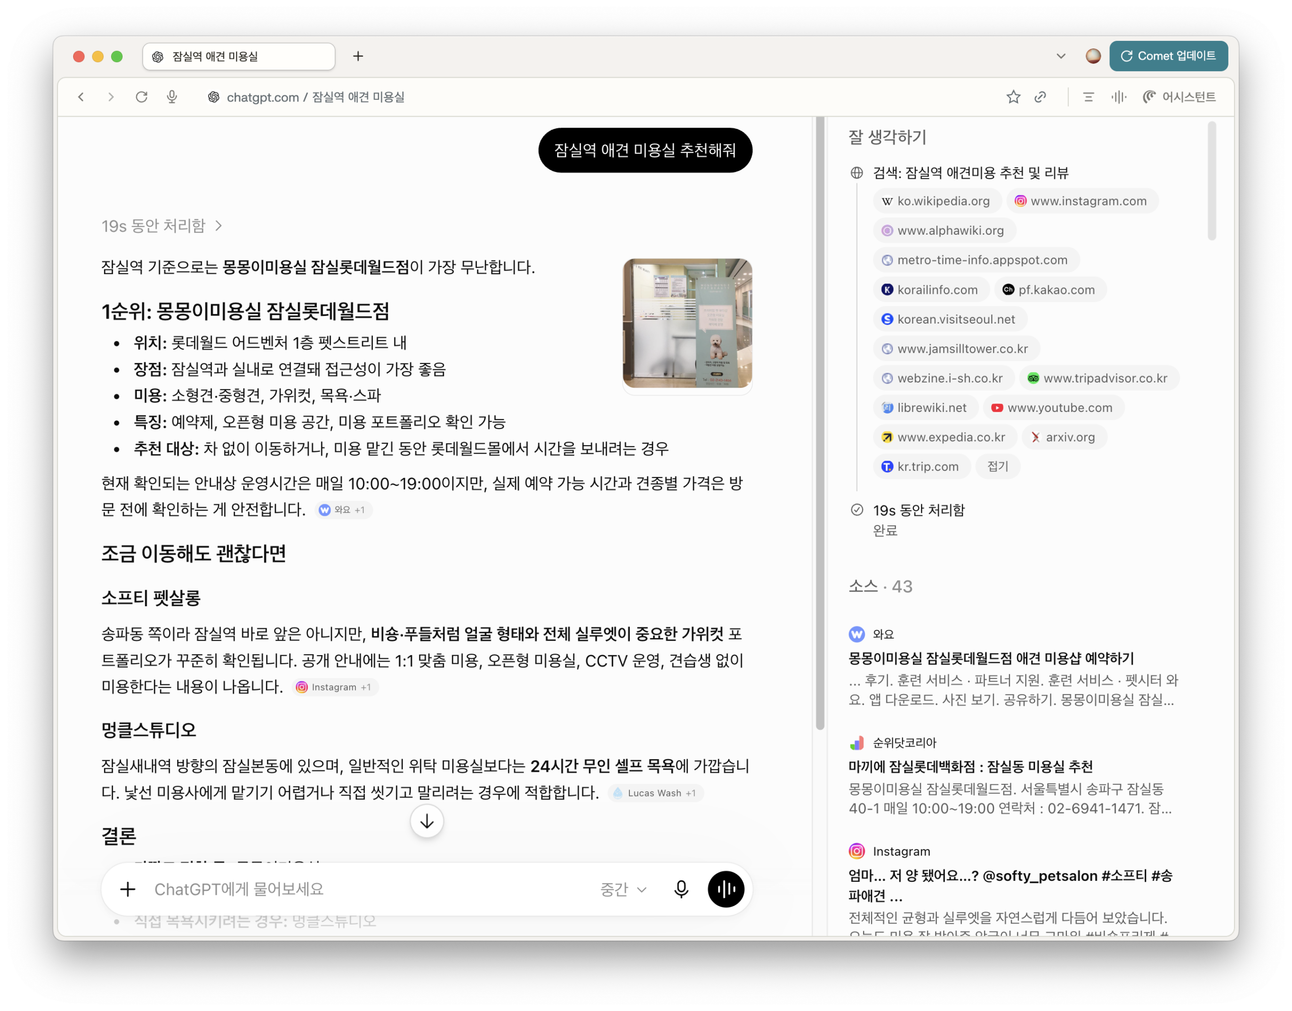Go back with the browser back arrow

point(81,97)
